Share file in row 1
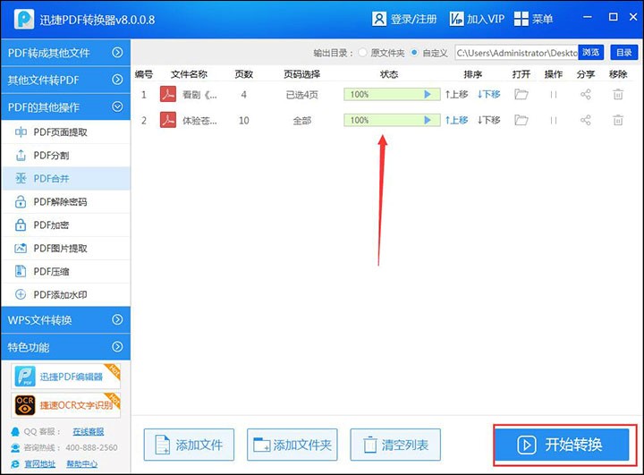The height and width of the screenshot is (475, 644). pos(585,94)
